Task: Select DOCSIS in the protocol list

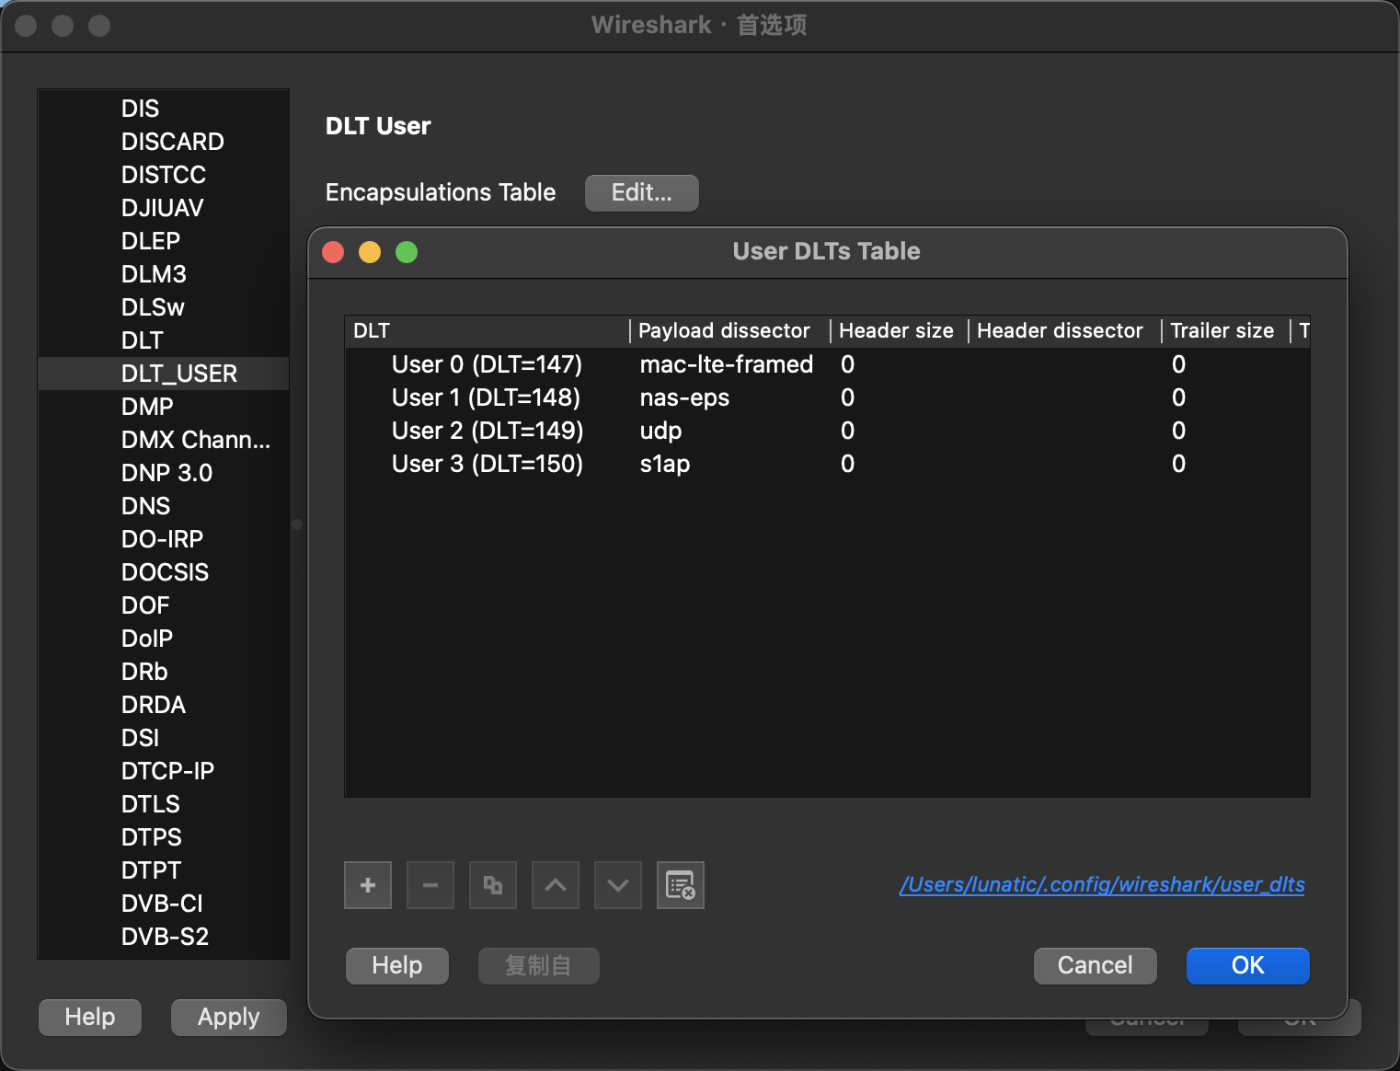Action: (164, 572)
